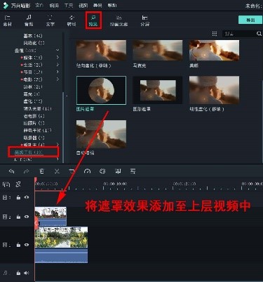Click the search magnifier icon

(x=259, y=34)
